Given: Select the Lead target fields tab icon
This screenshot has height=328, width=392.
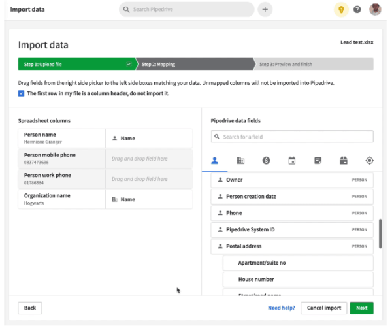Looking at the screenshot, I should (370, 161).
